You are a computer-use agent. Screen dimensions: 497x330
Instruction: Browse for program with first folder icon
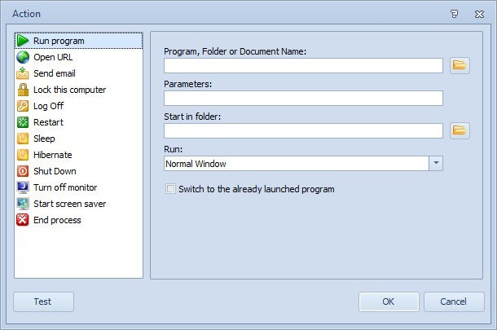point(460,65)
